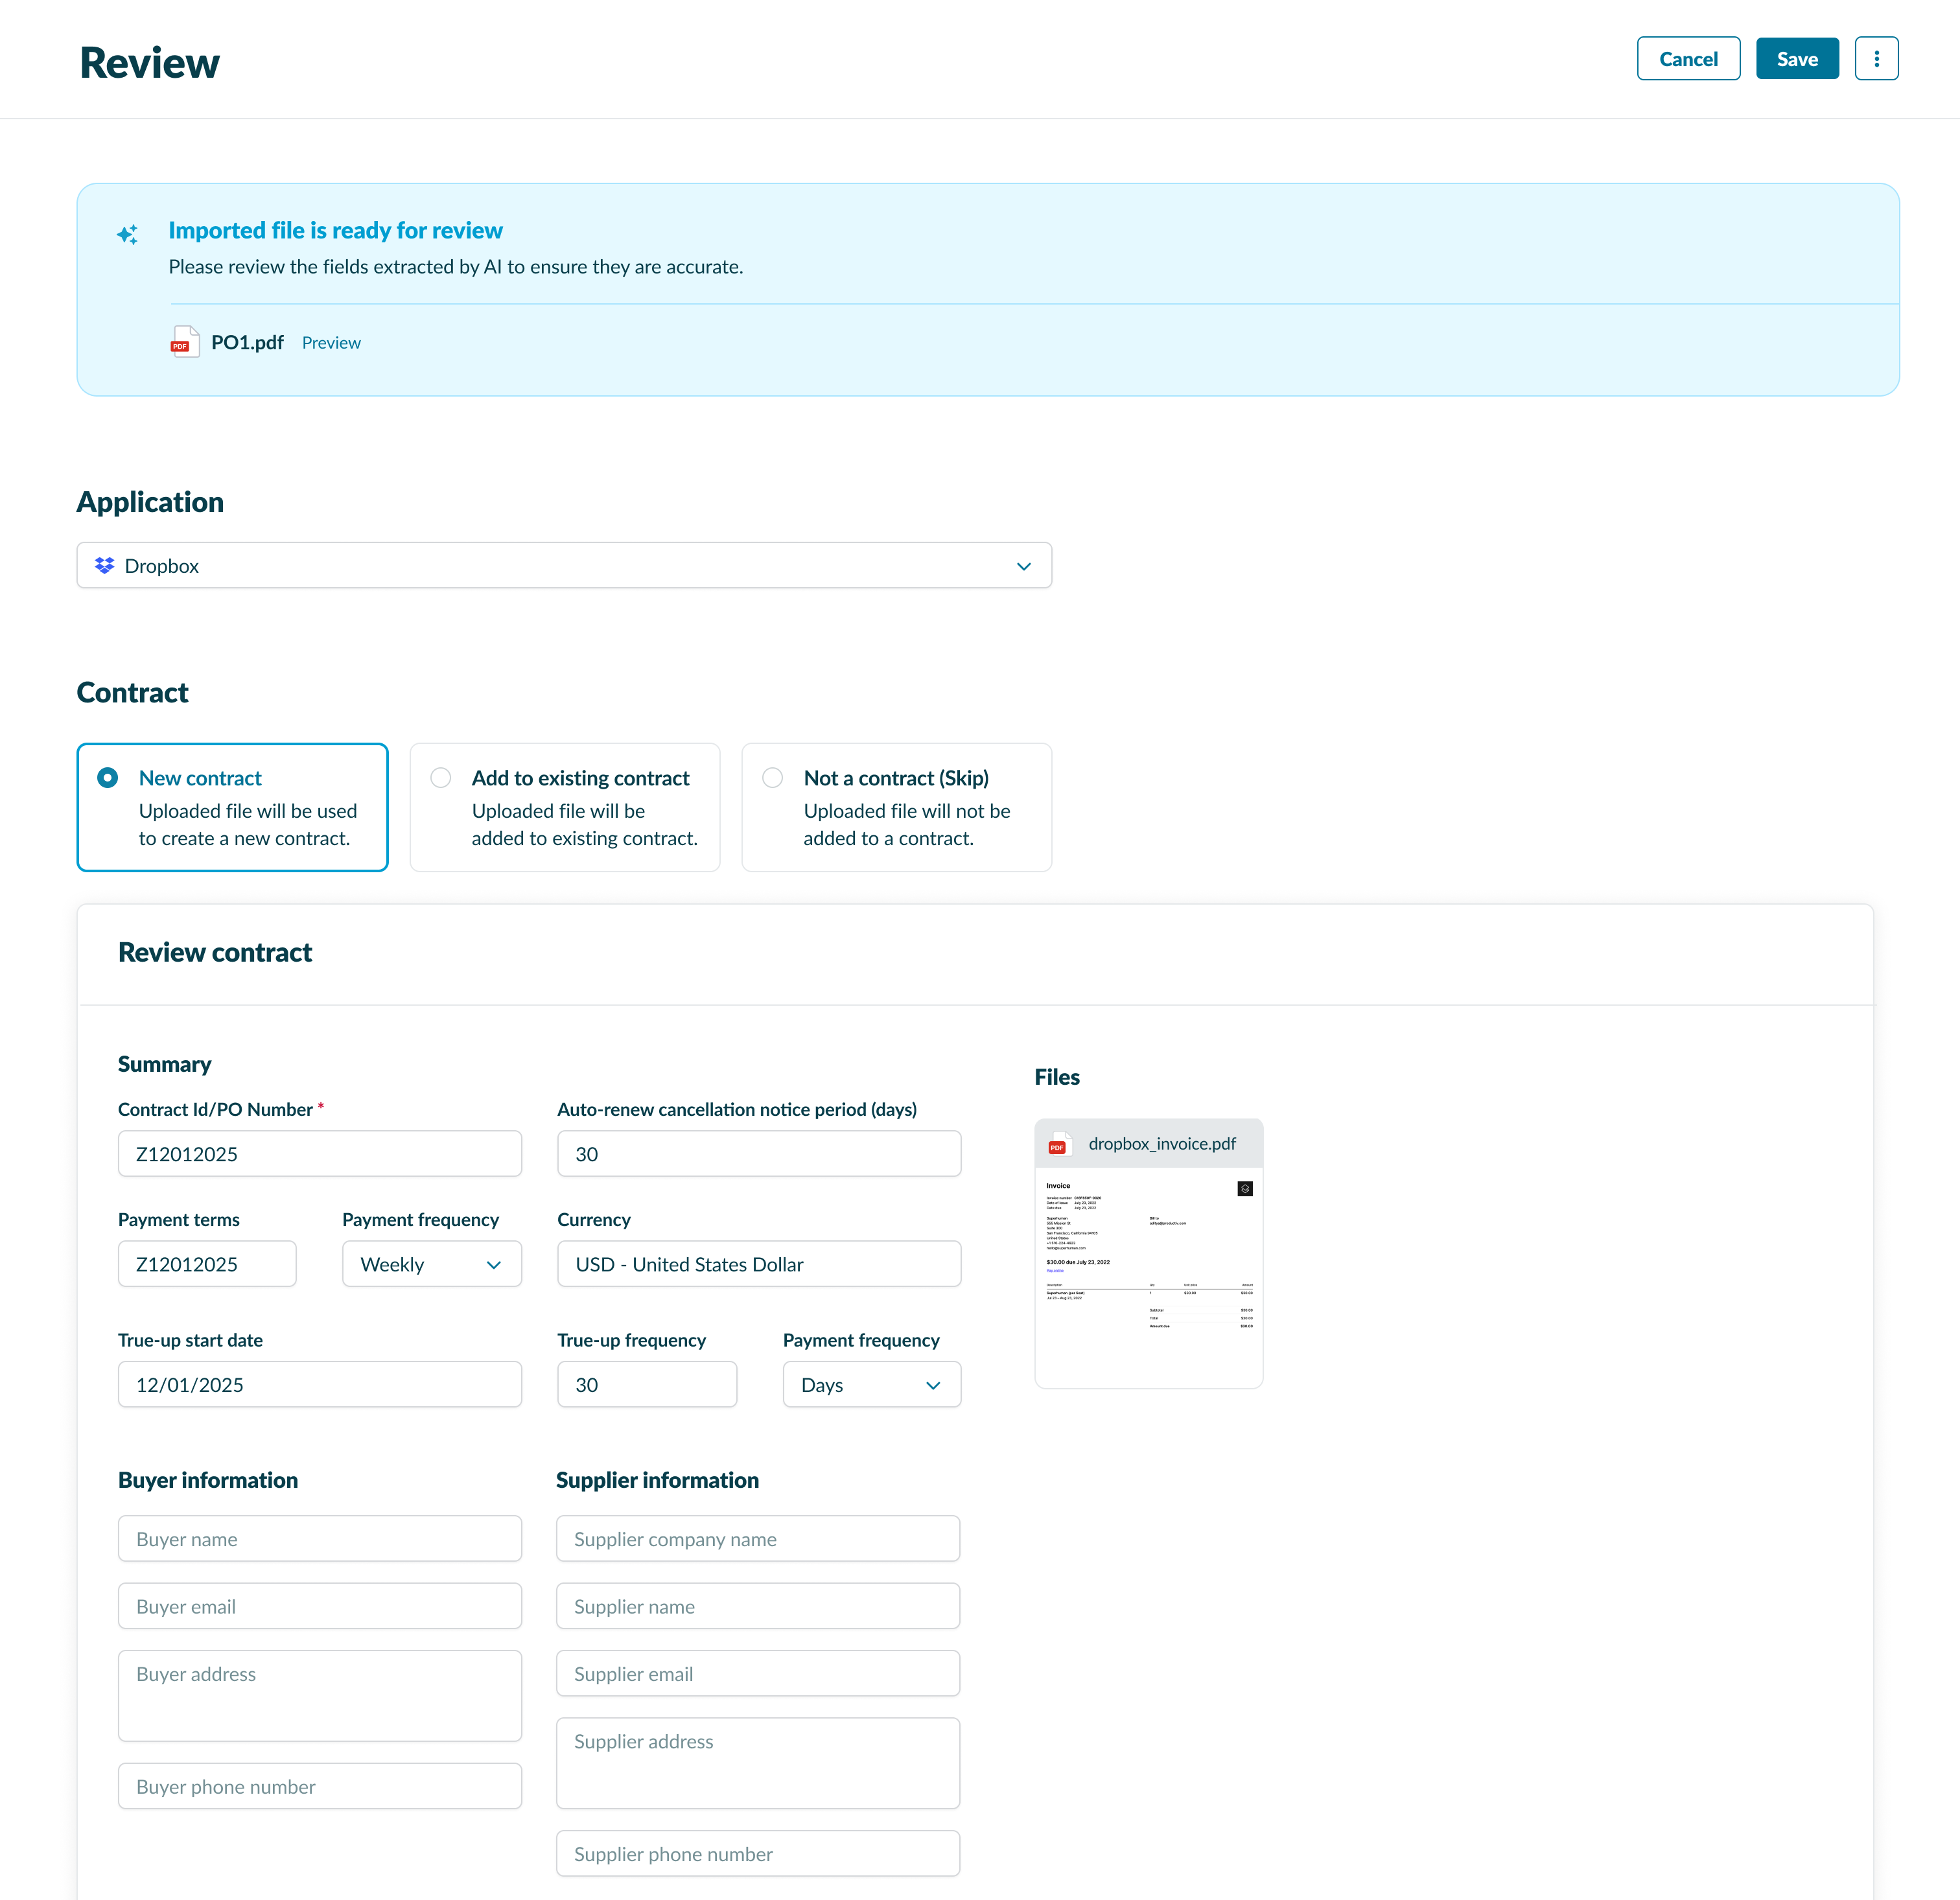Open the Weekly payment frequency dropdown
This screenshot has width=1960, height=1900.
(431, 1264)
